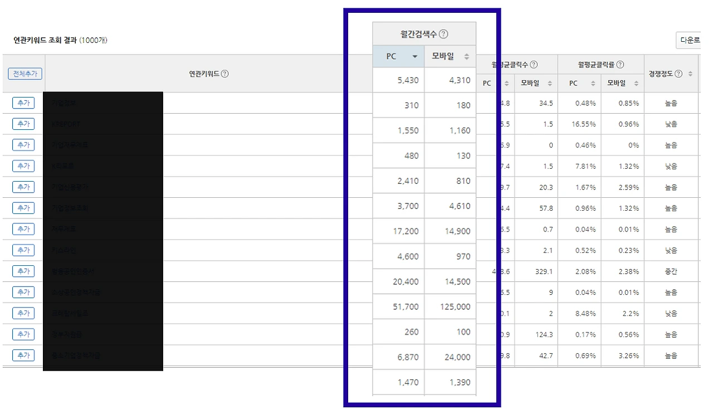Click the 추가 button on the bottom keyword row

(23, 355)
